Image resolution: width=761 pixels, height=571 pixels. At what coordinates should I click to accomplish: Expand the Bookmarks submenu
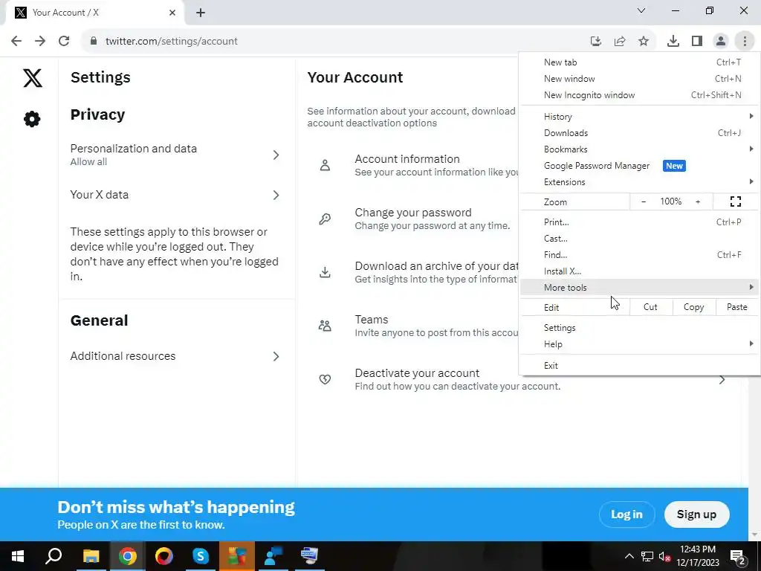[638, 149]
